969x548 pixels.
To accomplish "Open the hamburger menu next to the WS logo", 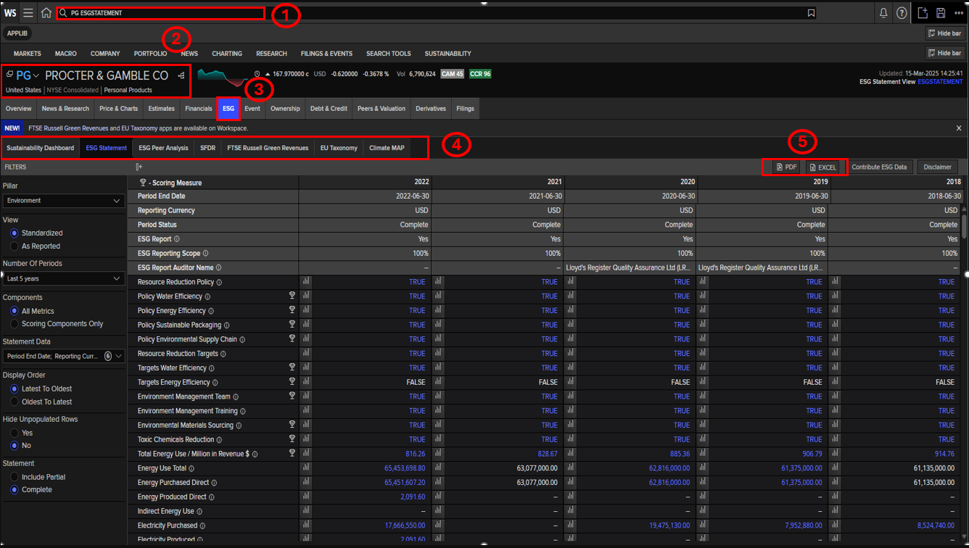I will click(x=28, y=13).
